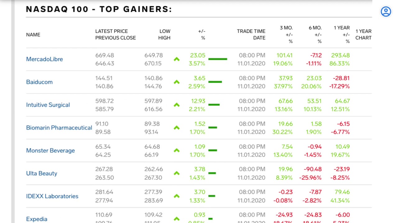398x223 pixels.
Task: Open the MercadoLibre stock link
Action: tap(44, 59)
